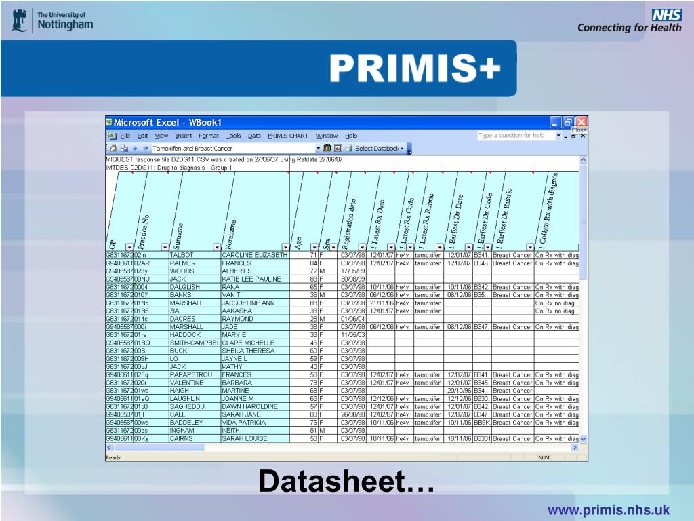Image resolution: width=694 pixels, height=521 pixels.
Task: Minimize the inner workbook window
Action: click(566, 136)
